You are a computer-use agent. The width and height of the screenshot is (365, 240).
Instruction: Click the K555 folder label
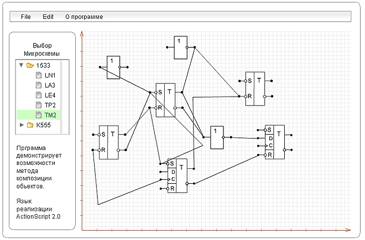[x=45, y=125]
